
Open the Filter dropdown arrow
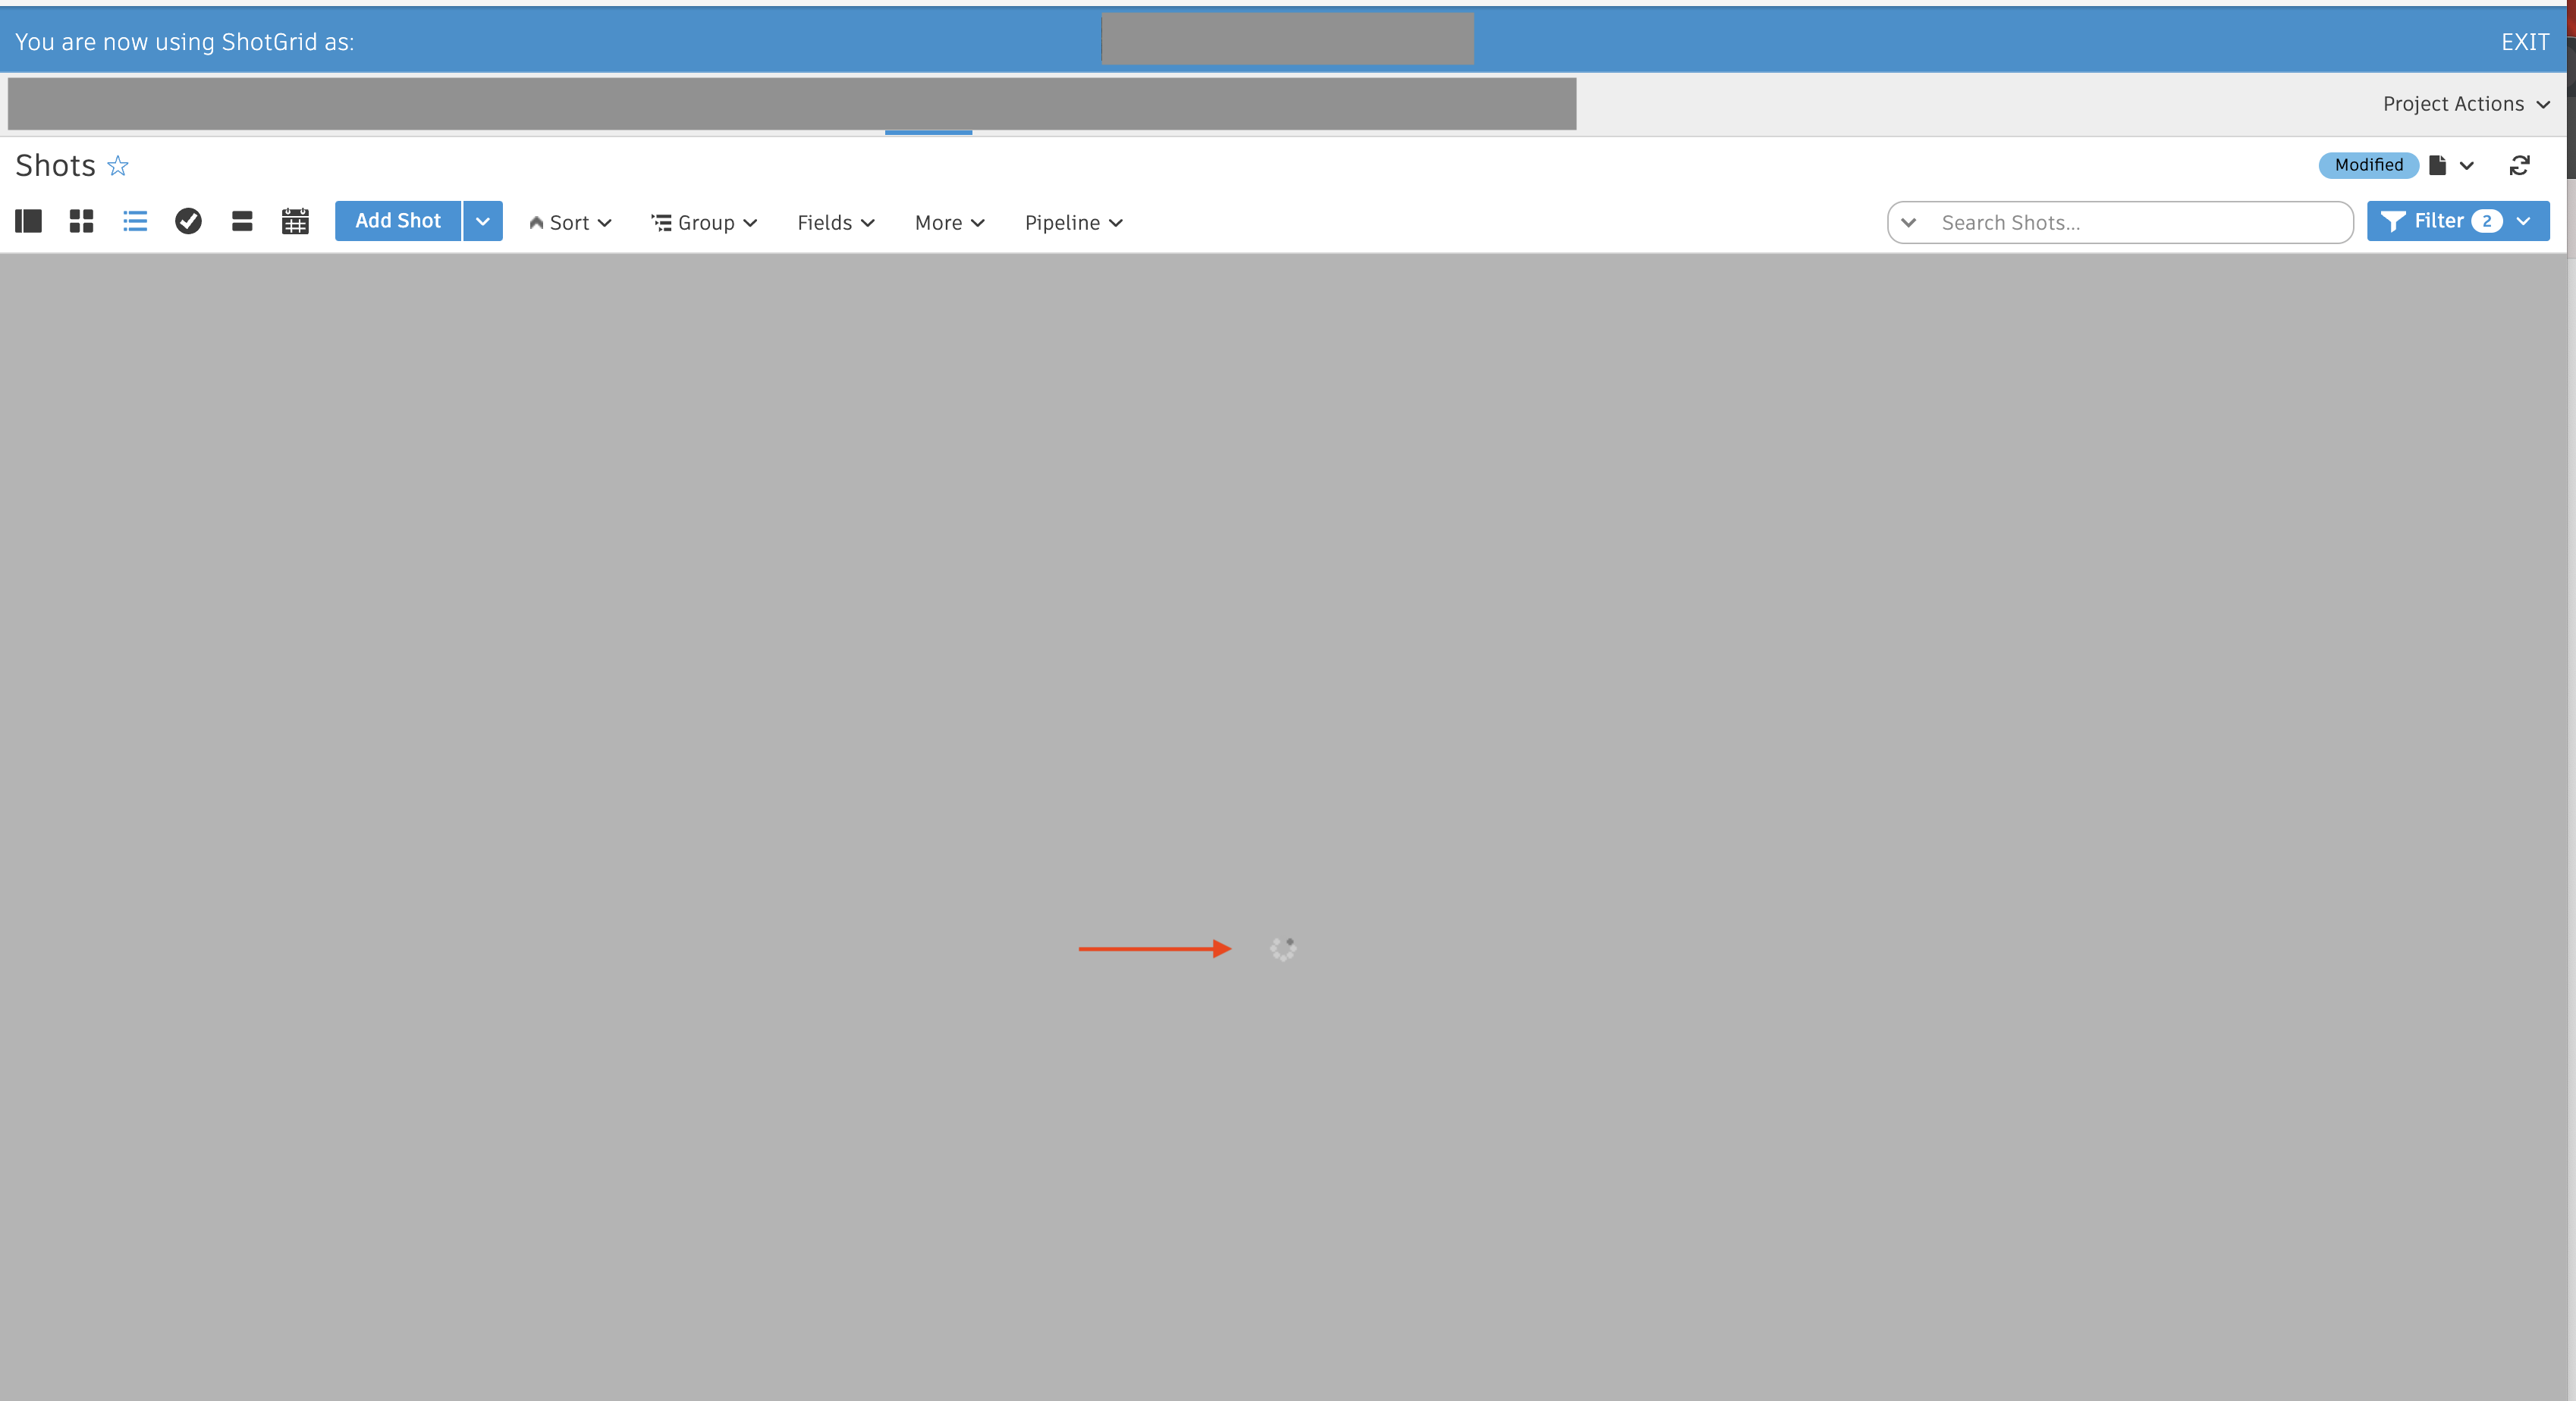(2523, 221)
